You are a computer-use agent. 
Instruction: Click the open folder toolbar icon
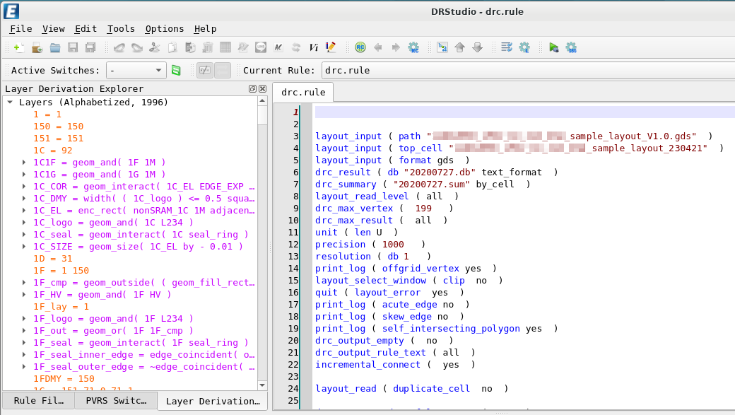[x=54, y=47]
